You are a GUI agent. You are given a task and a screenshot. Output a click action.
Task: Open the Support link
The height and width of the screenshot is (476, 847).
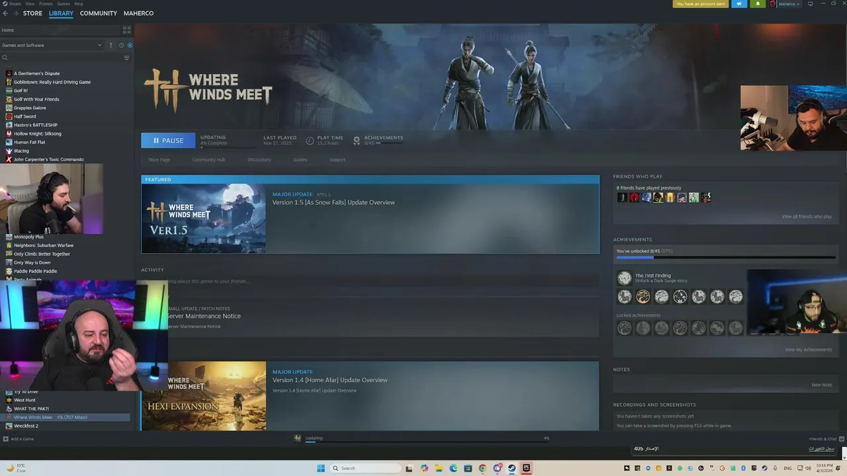pos(337,159)
